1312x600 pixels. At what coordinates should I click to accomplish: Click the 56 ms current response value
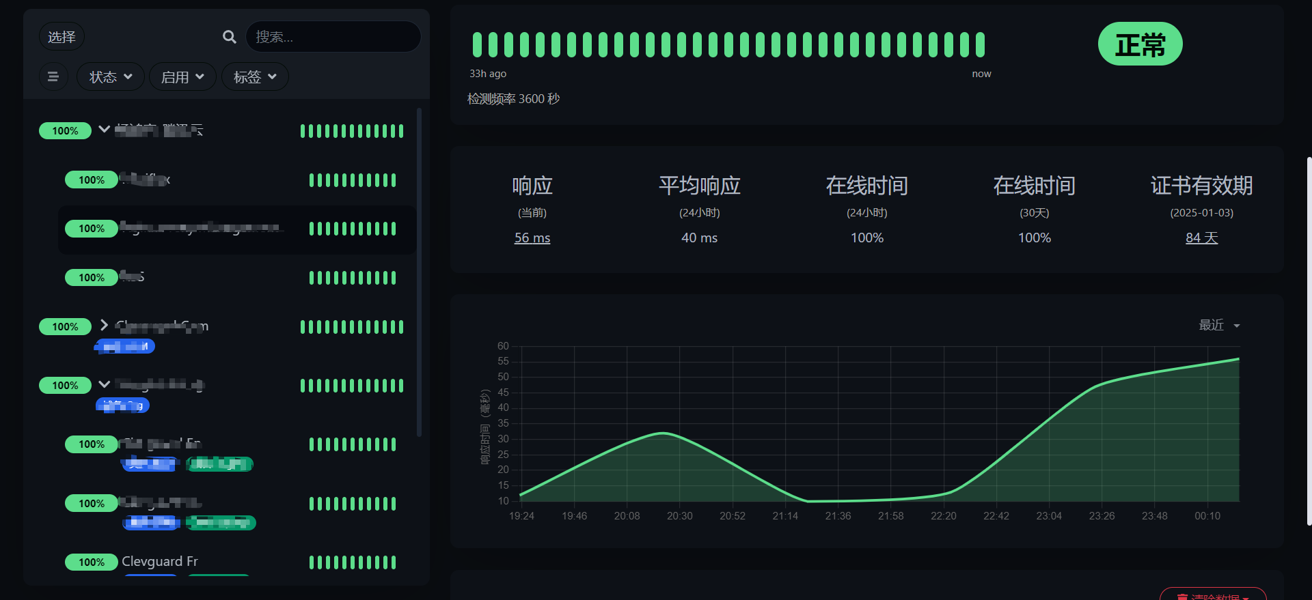[532, 238]
